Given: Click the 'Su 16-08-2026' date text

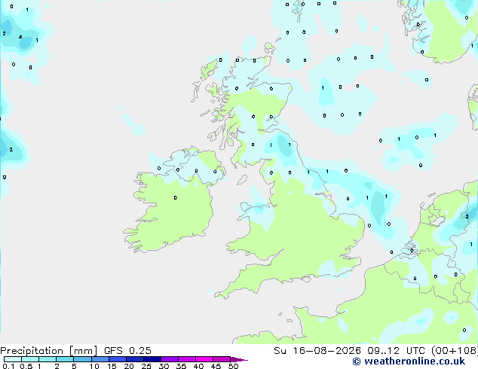Looking at the screenshot, I should (317, 351).
